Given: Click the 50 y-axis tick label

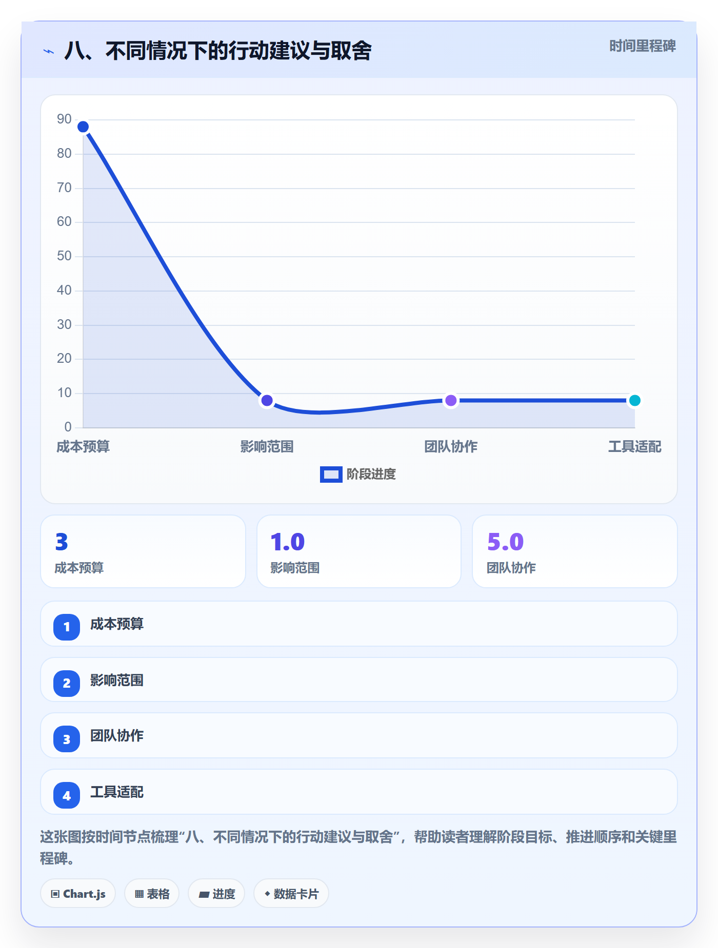Looking at the screenshot, I should (64, 256).
